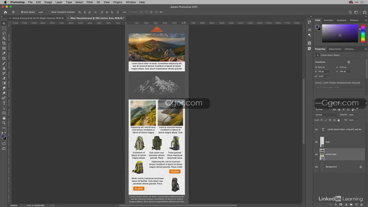Image resolution: width=368 pixels, height=207 pixels.
Task: Click the Home icon in options bar
Action: tap(5, 12)
